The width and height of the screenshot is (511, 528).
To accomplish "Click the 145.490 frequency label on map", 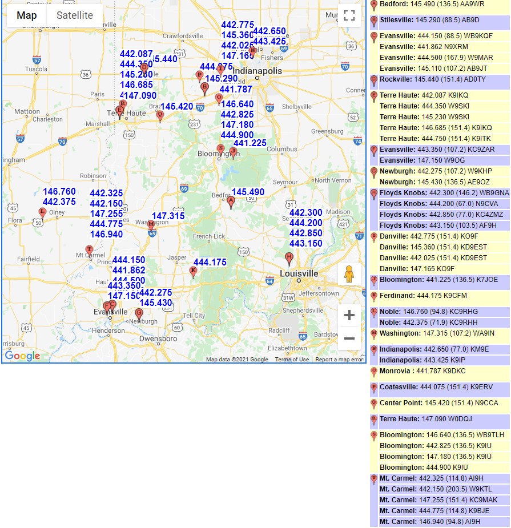I will coord(248,192).
